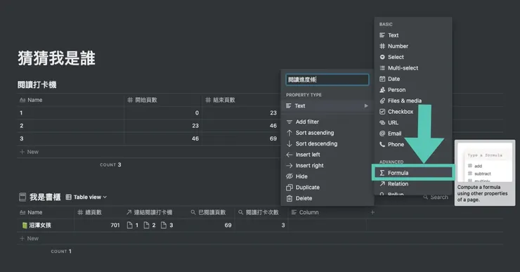
Task: Pick the Date property type
Action: 413,79
